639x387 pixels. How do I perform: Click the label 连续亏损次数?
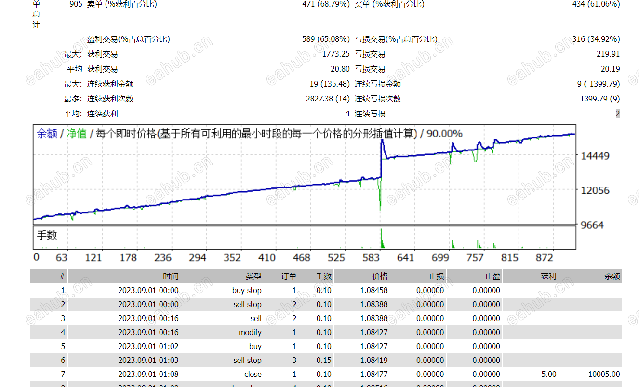click(378, 99)
